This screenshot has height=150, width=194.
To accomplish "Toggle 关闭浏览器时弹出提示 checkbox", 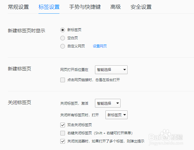I will [x=63, y=141].
